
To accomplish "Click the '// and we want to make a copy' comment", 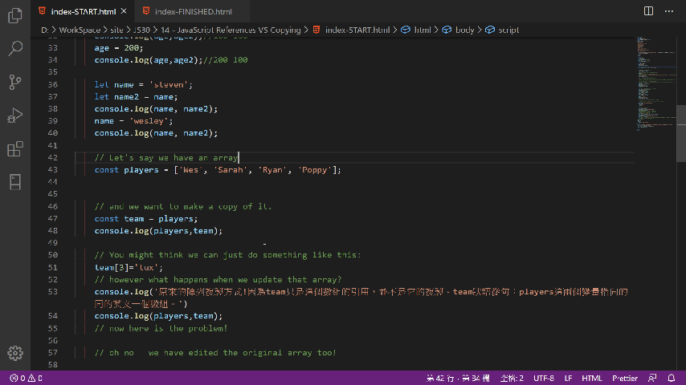I will point(183,206).
